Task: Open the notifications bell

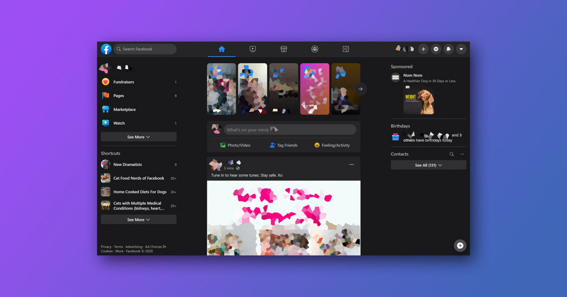Action: [x=448, y=49]
